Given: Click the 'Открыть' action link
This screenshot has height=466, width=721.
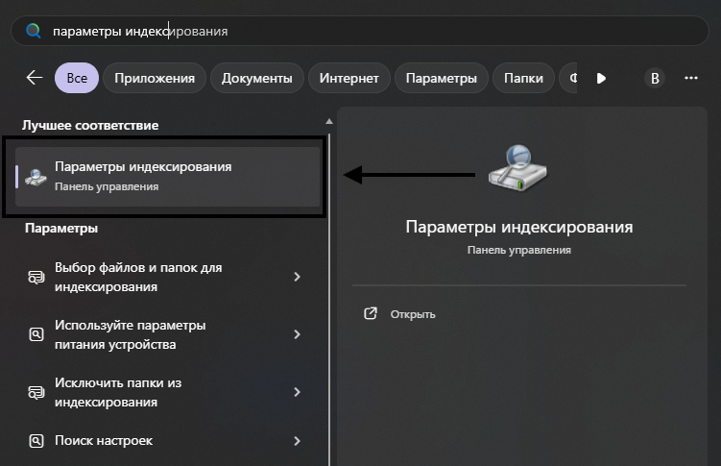Looking at the screenshot, I should click(x=413, y=314).
